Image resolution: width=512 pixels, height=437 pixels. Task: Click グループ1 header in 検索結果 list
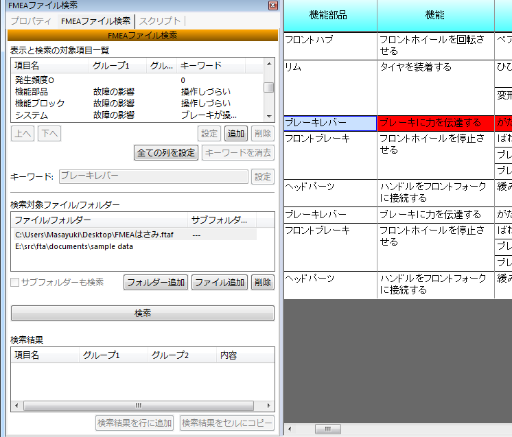pyautogui.click(x=113, y=355)
